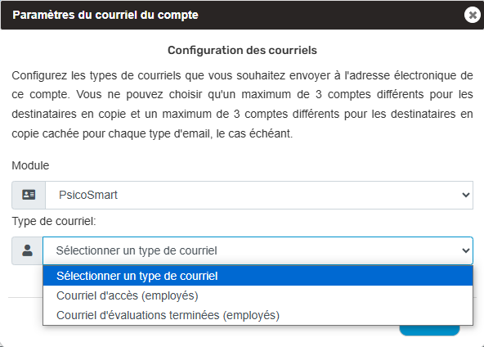Click empty white area below person icon
The image size is (484, 347).
point(25,280)
